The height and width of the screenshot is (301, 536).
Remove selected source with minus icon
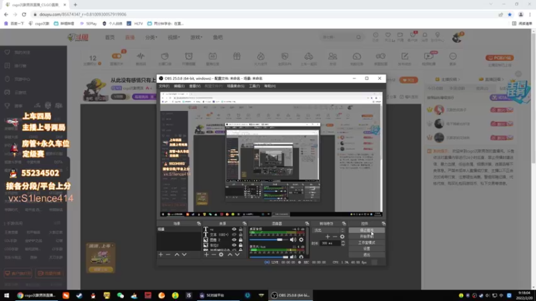coord(214,255)
